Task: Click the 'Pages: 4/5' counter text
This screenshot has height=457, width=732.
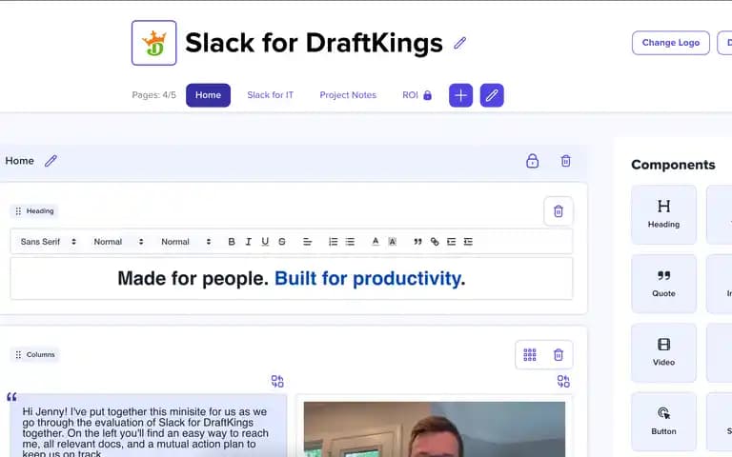Action: (x=154, y=95)
